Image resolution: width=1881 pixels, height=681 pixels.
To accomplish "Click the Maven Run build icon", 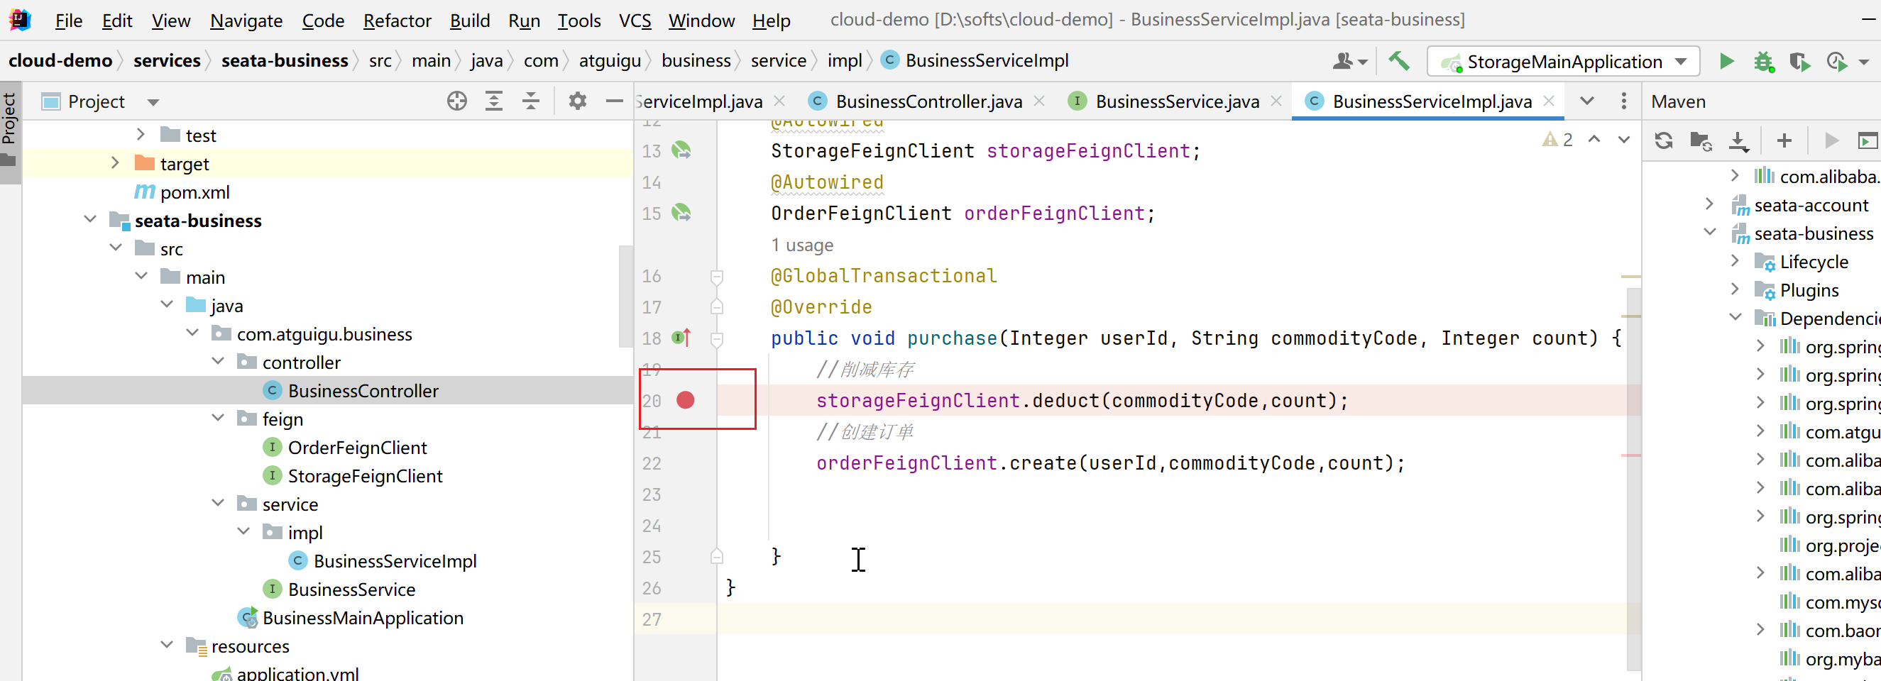I will pos(1831,140).
